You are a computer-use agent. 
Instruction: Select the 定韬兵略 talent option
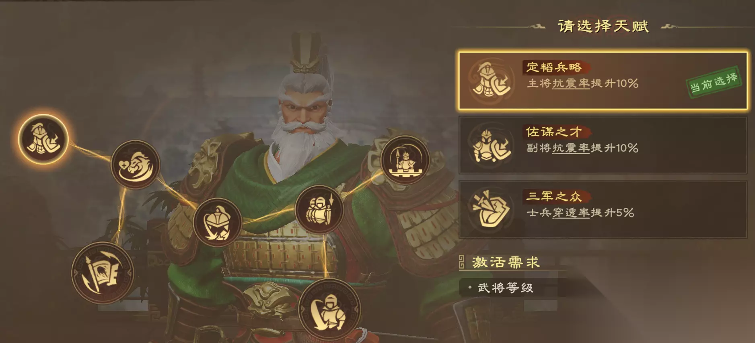pyautogui.click(x=603, y=80)
